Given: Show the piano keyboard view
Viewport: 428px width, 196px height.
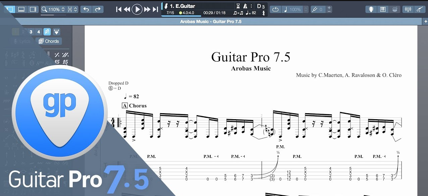Looking at the screenshot, I should tap(383, 9).
